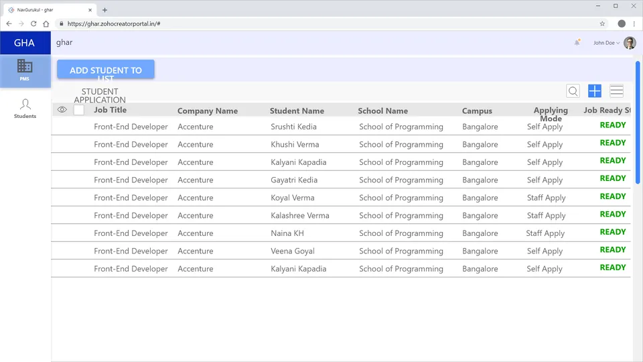The height and width of the screenshot is (362, 643).
Task: Select student name Gayatri Kedia
Action: point(294,180)
